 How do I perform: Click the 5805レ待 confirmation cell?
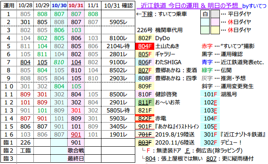(x=118, y=110)
